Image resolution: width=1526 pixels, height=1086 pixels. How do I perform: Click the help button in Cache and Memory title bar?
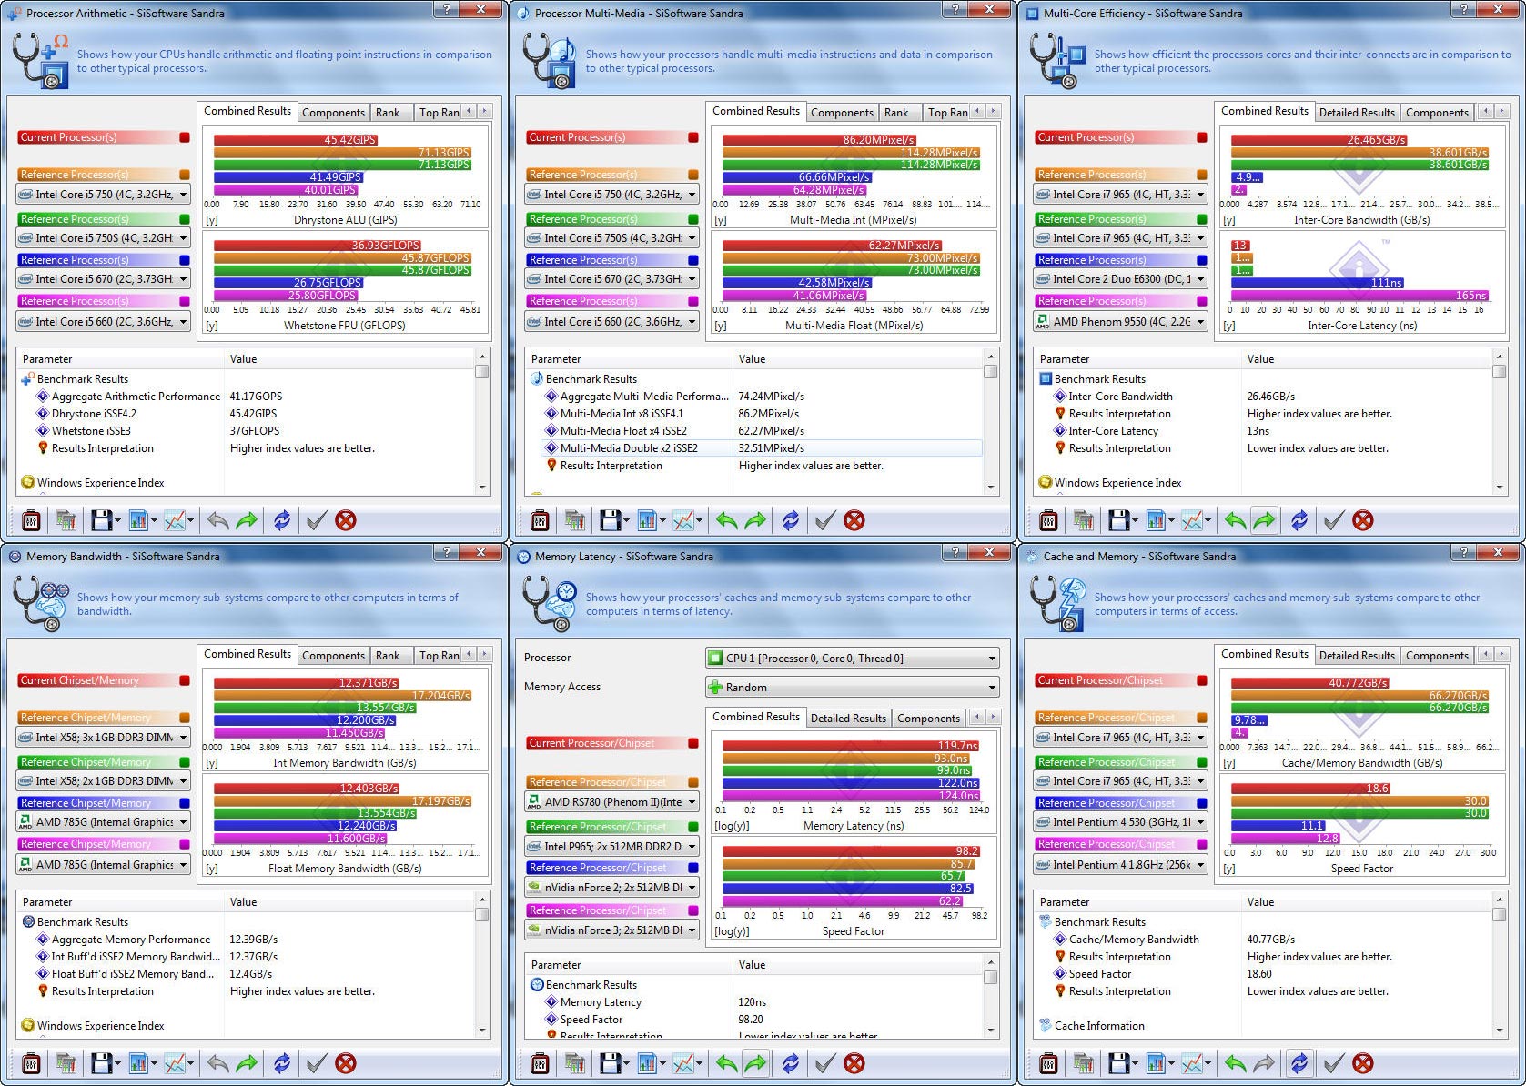[1463, 552]
